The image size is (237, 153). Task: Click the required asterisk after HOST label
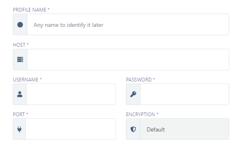(x=28, y=44)
